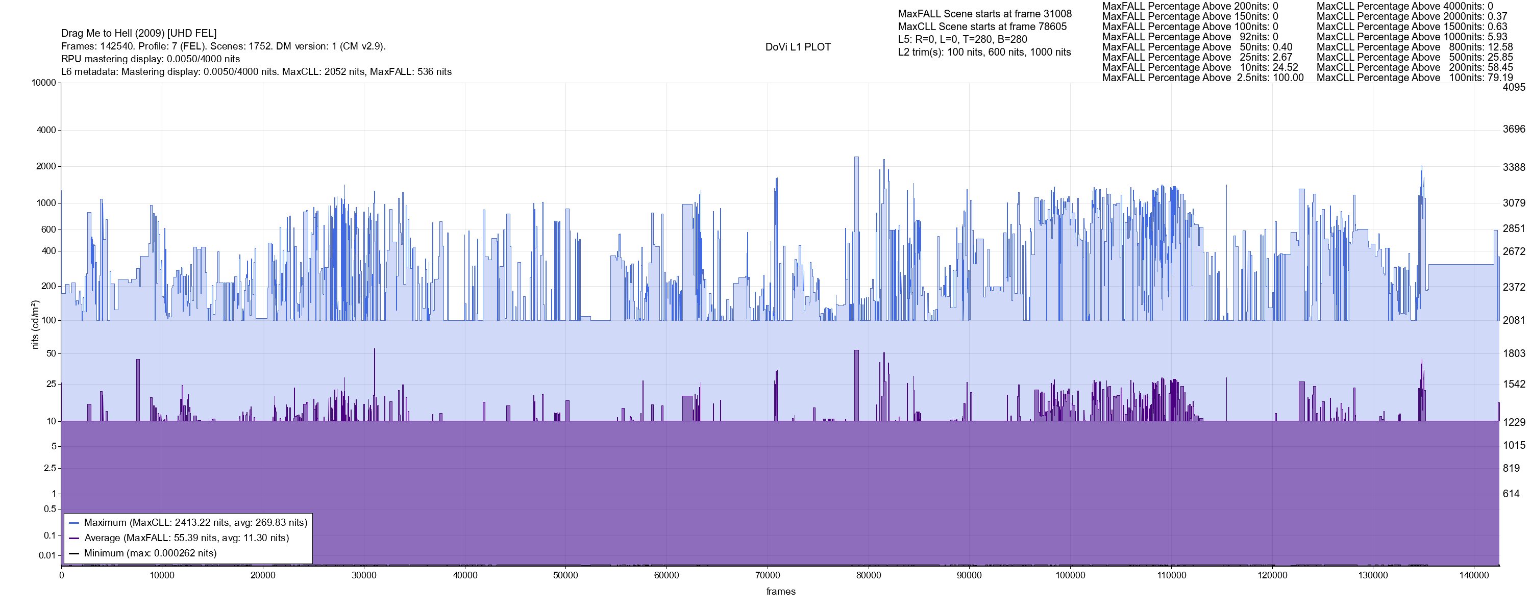This screenshot has height=612, width=1531.
Task: Click MaxCLL Percentage Above 1000nits statistic
Action: [1412, 37]
